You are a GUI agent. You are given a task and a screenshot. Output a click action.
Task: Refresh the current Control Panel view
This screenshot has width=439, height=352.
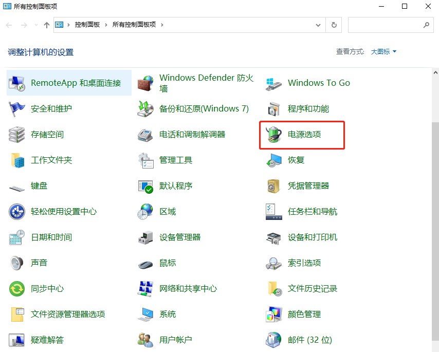[x=334, y=25]
